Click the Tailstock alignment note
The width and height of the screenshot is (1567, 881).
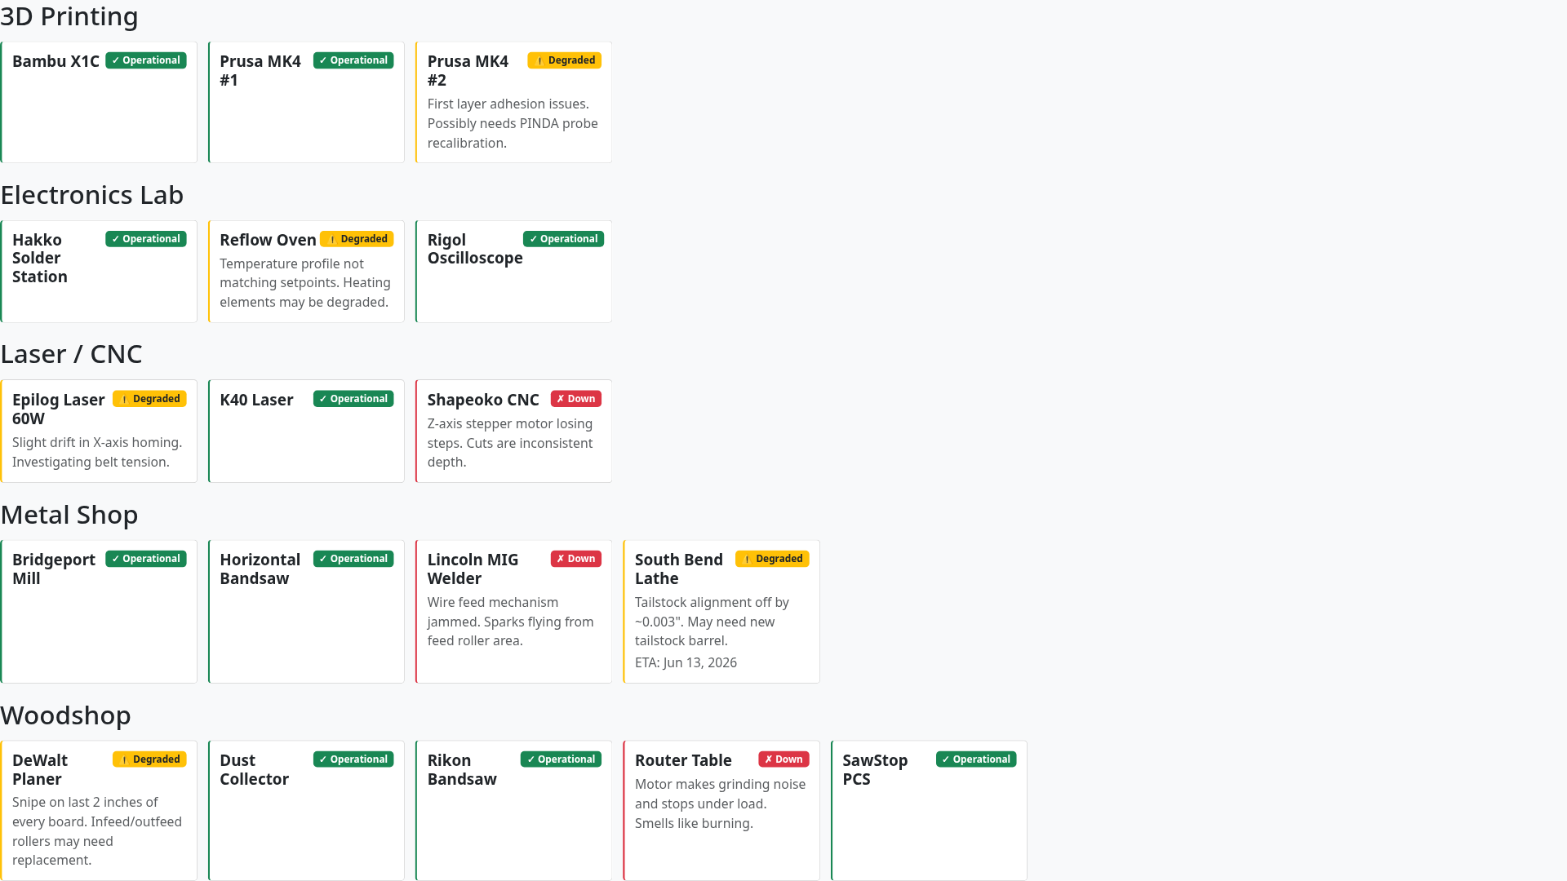pos(712,622)
